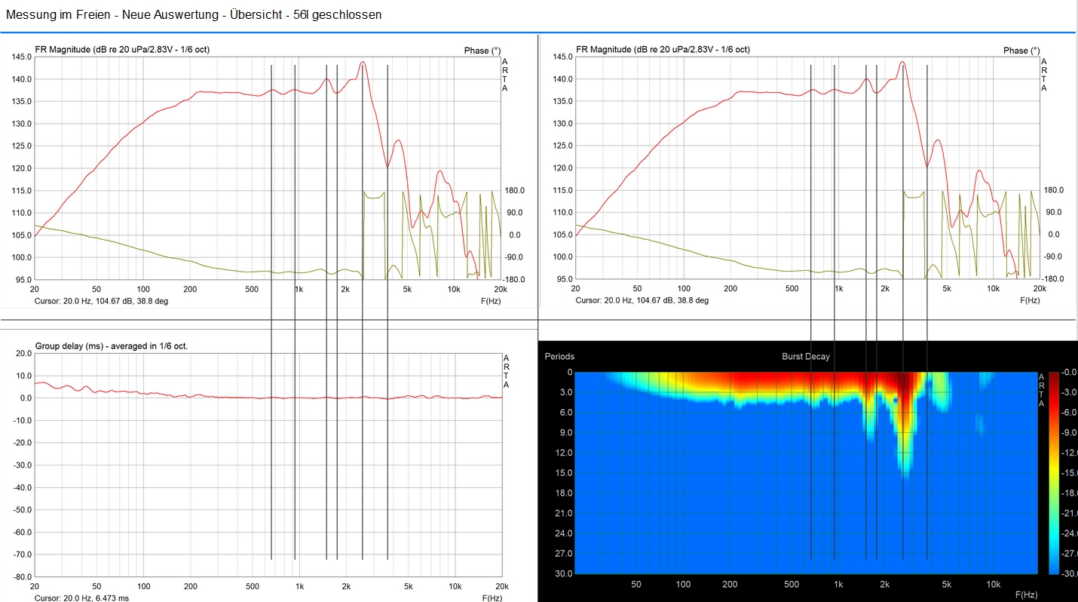Click the ARTA watermark on Group delay chart
Image resolution: width=1078 pixels, height=602 pixels.
tap(505, 371)
